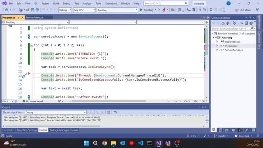Click the add split editor plus icon
The height and width of the screenshot is (148, 263).
207,22
